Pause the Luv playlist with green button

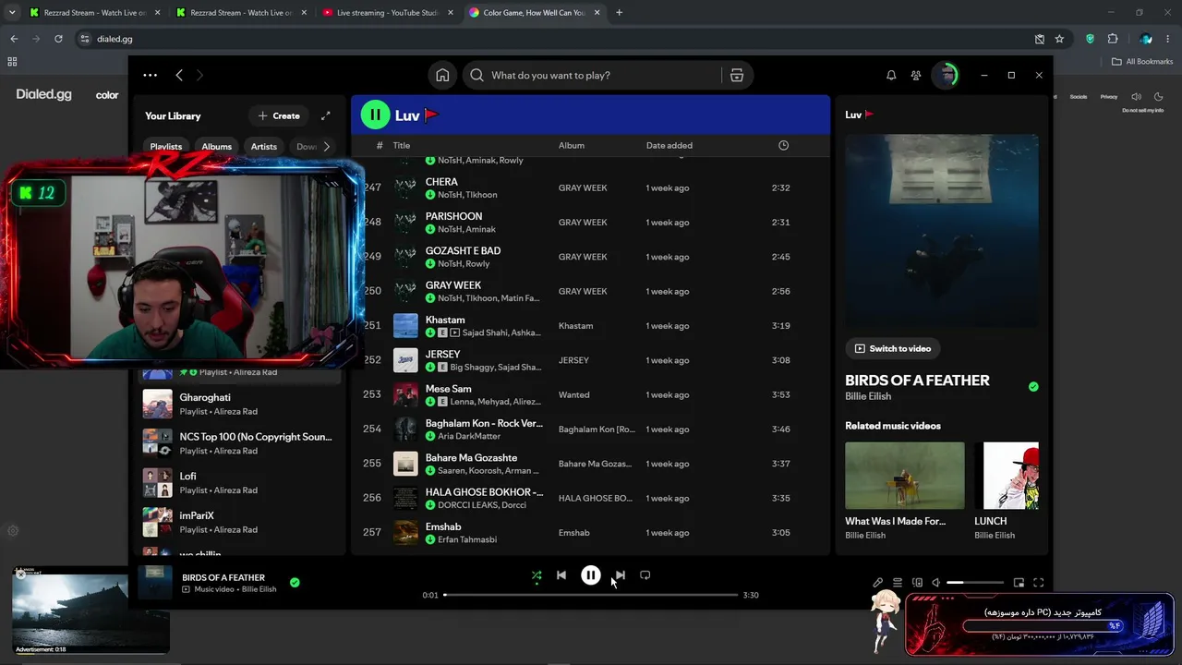pyautogui.click(x=375, y=115)
